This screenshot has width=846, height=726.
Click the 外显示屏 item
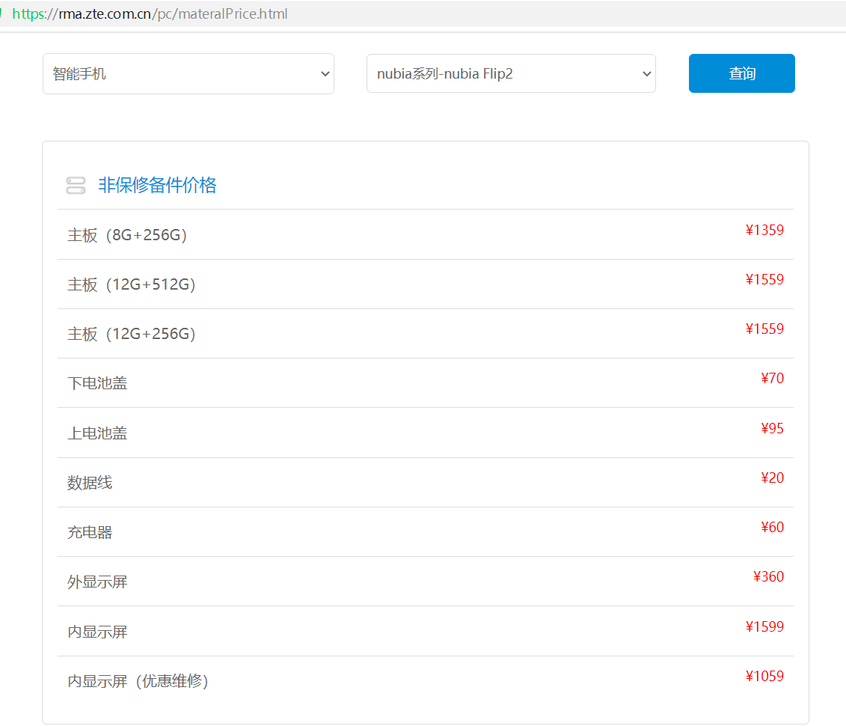[97, 582]
